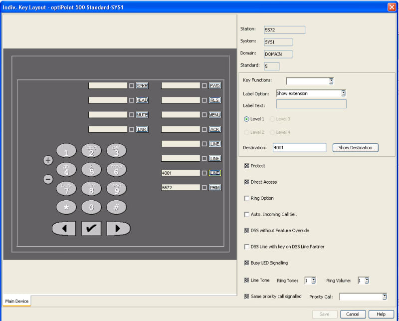Click the Show Destination button
This screenshot has width=399, height=321.
pos(355,148)
